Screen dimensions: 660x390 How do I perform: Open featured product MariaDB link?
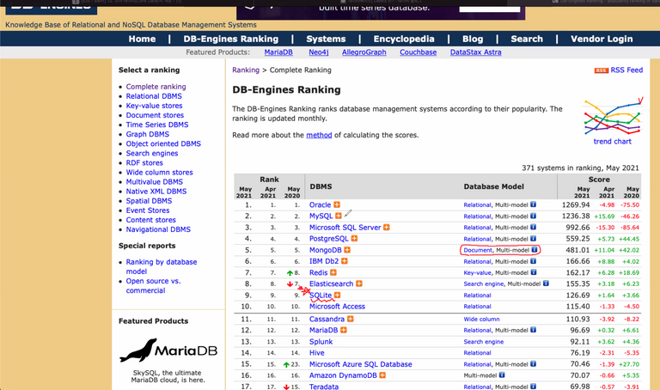[278, 52]
